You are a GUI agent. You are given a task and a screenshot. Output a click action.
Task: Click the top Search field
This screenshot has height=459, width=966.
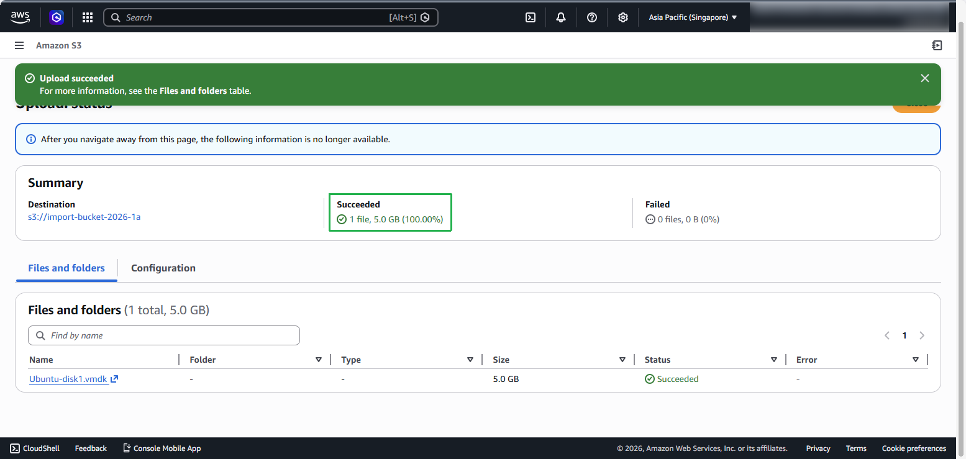tap(271, 17)
